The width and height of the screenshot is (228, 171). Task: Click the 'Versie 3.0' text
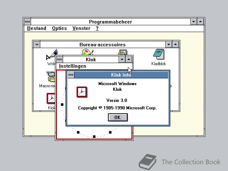[116, 100]
